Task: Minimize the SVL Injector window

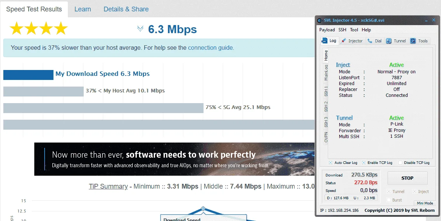Action: (427, 20)
